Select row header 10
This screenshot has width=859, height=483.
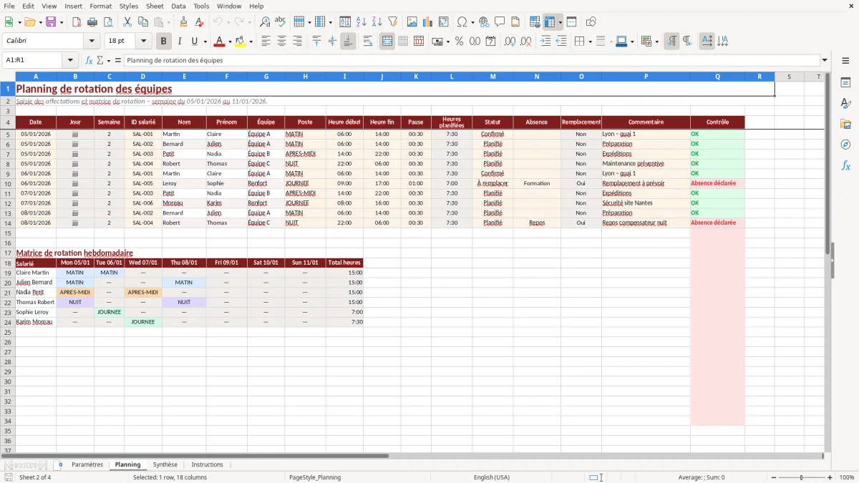tap(8, 183)
